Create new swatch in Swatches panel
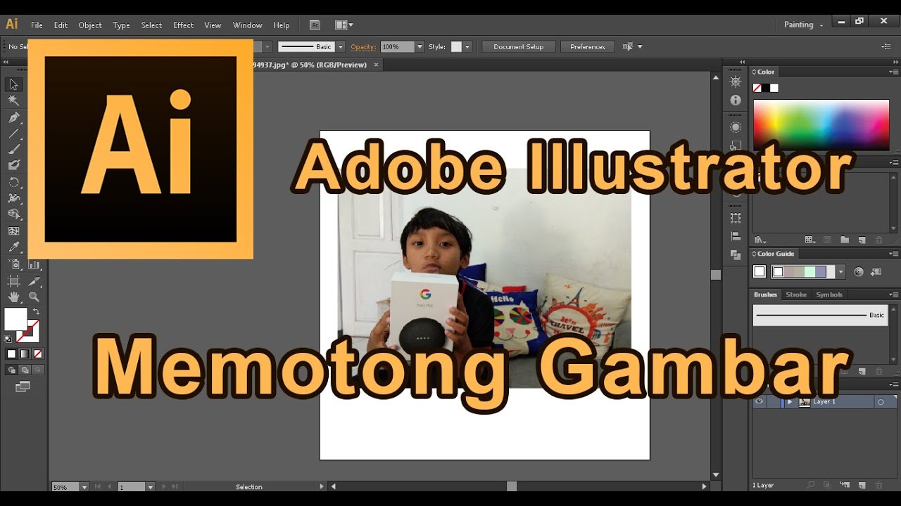The image size is (901, 506). (862, 240)
